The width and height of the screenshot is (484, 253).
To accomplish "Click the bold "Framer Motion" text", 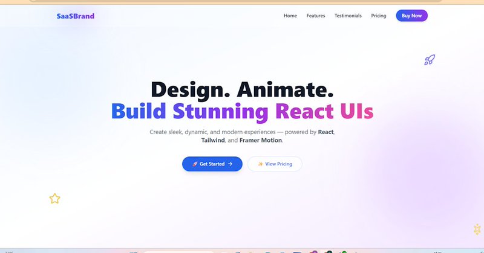I will click(261, 141).
